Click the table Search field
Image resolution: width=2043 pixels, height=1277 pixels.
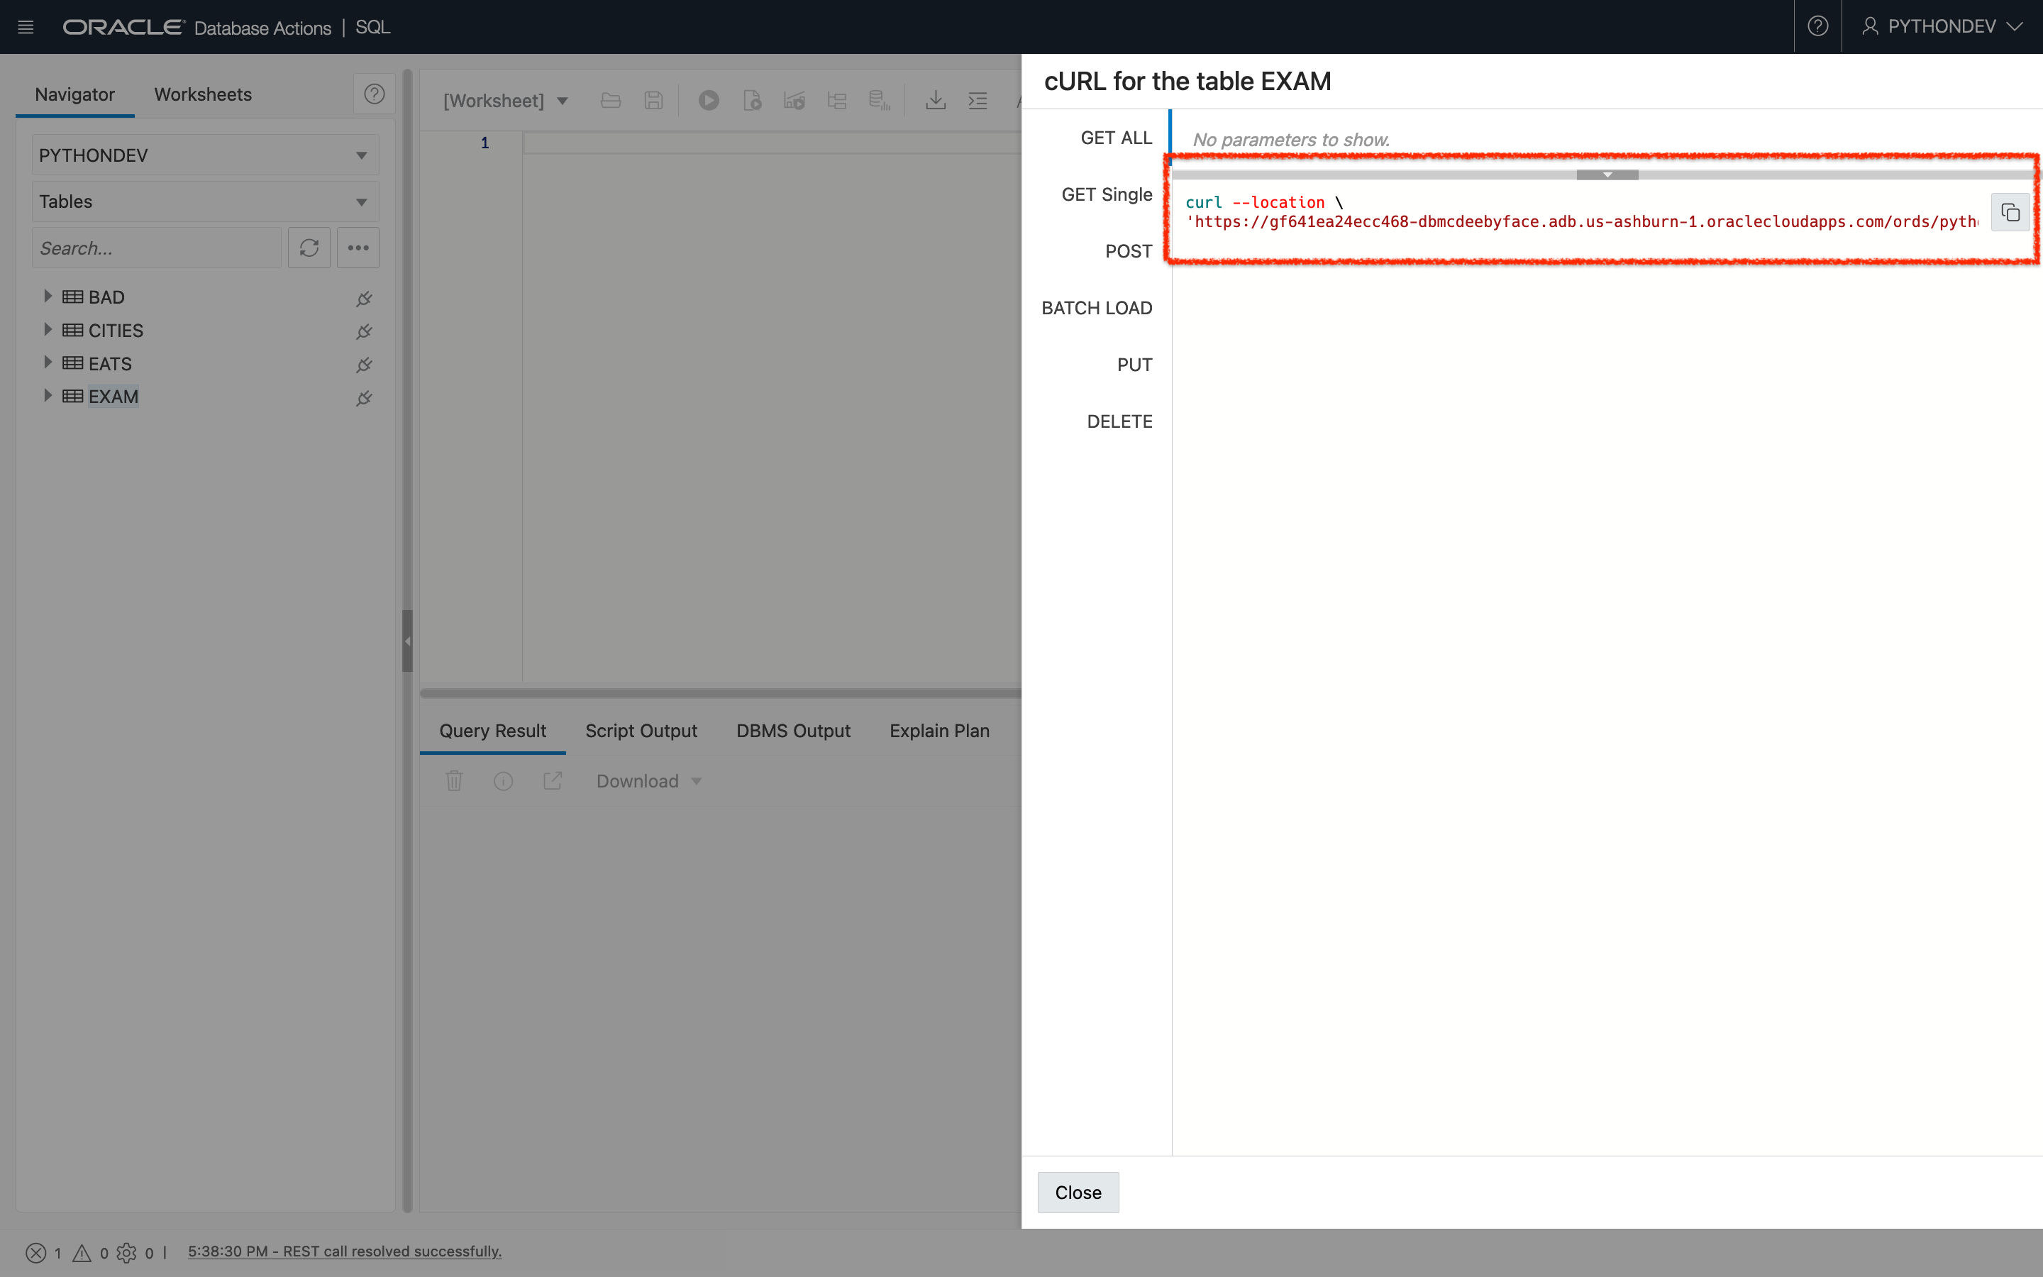coord(155,248)
